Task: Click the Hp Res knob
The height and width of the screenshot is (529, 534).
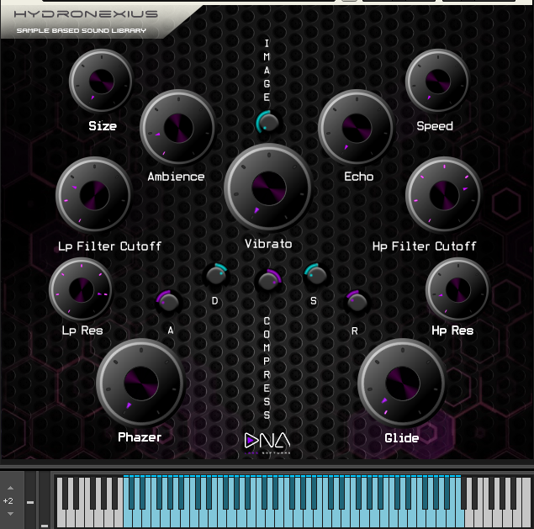Action: (457, 289)
